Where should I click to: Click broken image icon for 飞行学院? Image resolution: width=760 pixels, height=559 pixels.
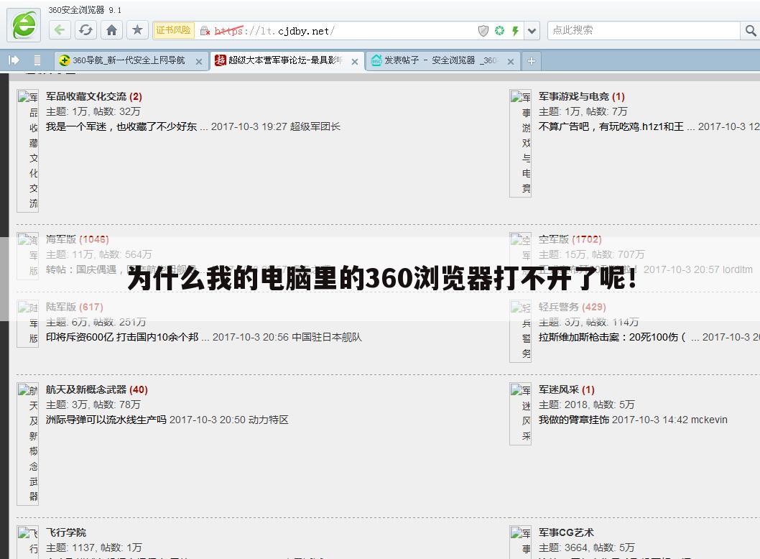(x=27, y=542)
